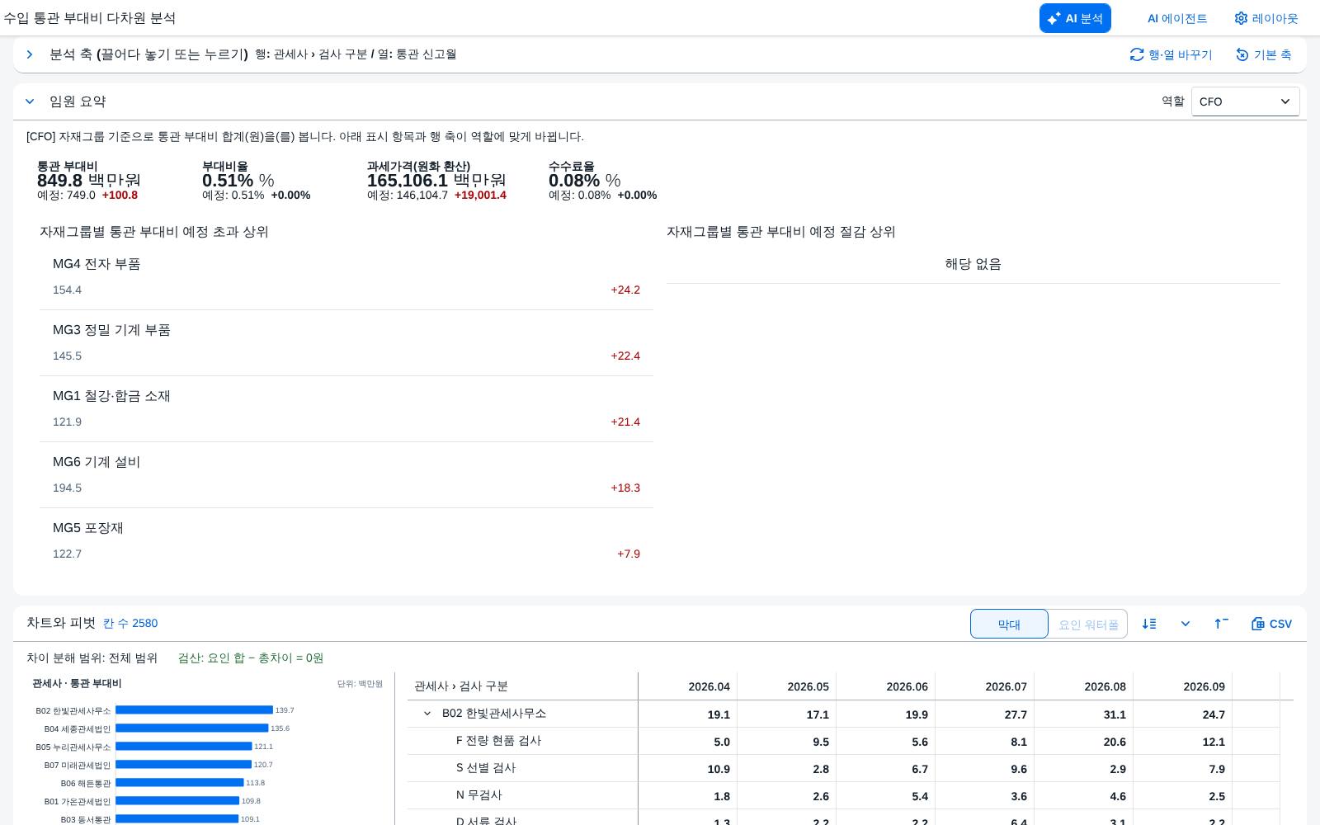Collapse the 임원 요약 section

pos(30,101)
